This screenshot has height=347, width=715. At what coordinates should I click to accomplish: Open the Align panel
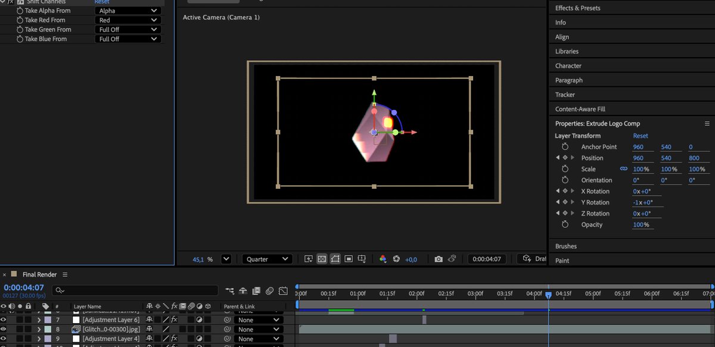pyautogui.click(x=562, y=37)
